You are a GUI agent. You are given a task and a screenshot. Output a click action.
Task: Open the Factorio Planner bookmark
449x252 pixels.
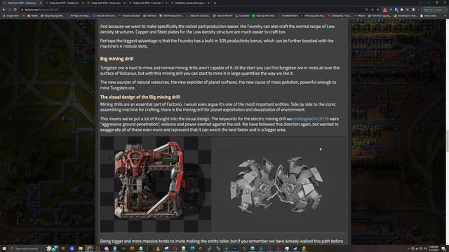[222, 15]
